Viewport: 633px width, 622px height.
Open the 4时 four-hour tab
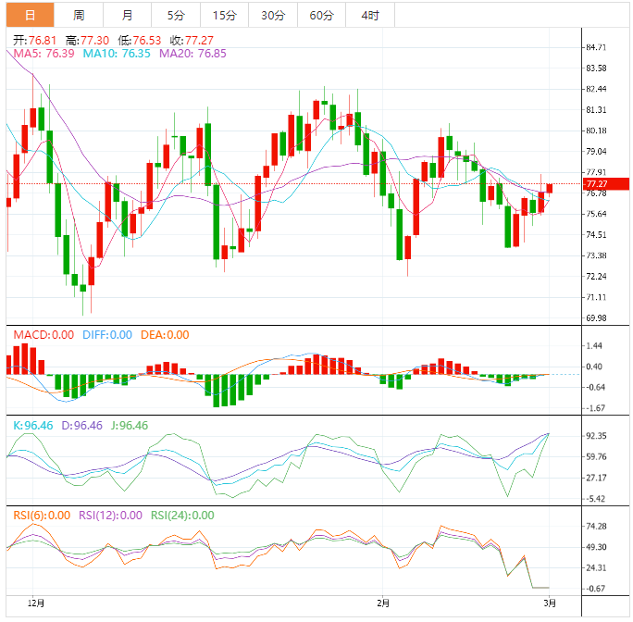[369, 15]
